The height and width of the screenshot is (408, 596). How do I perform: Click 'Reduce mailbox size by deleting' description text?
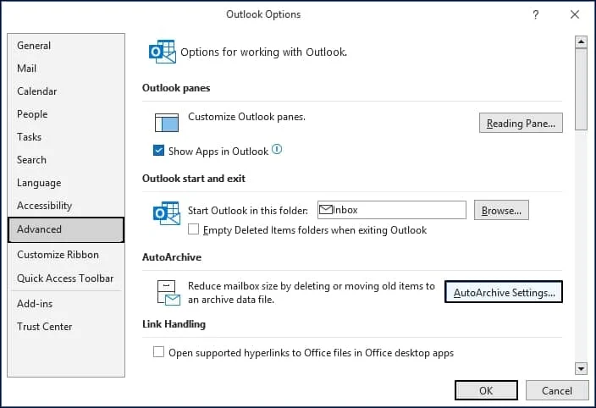click(x=312, y=293)
